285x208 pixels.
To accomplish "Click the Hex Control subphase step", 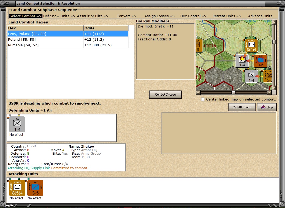I will pos(193,16).
